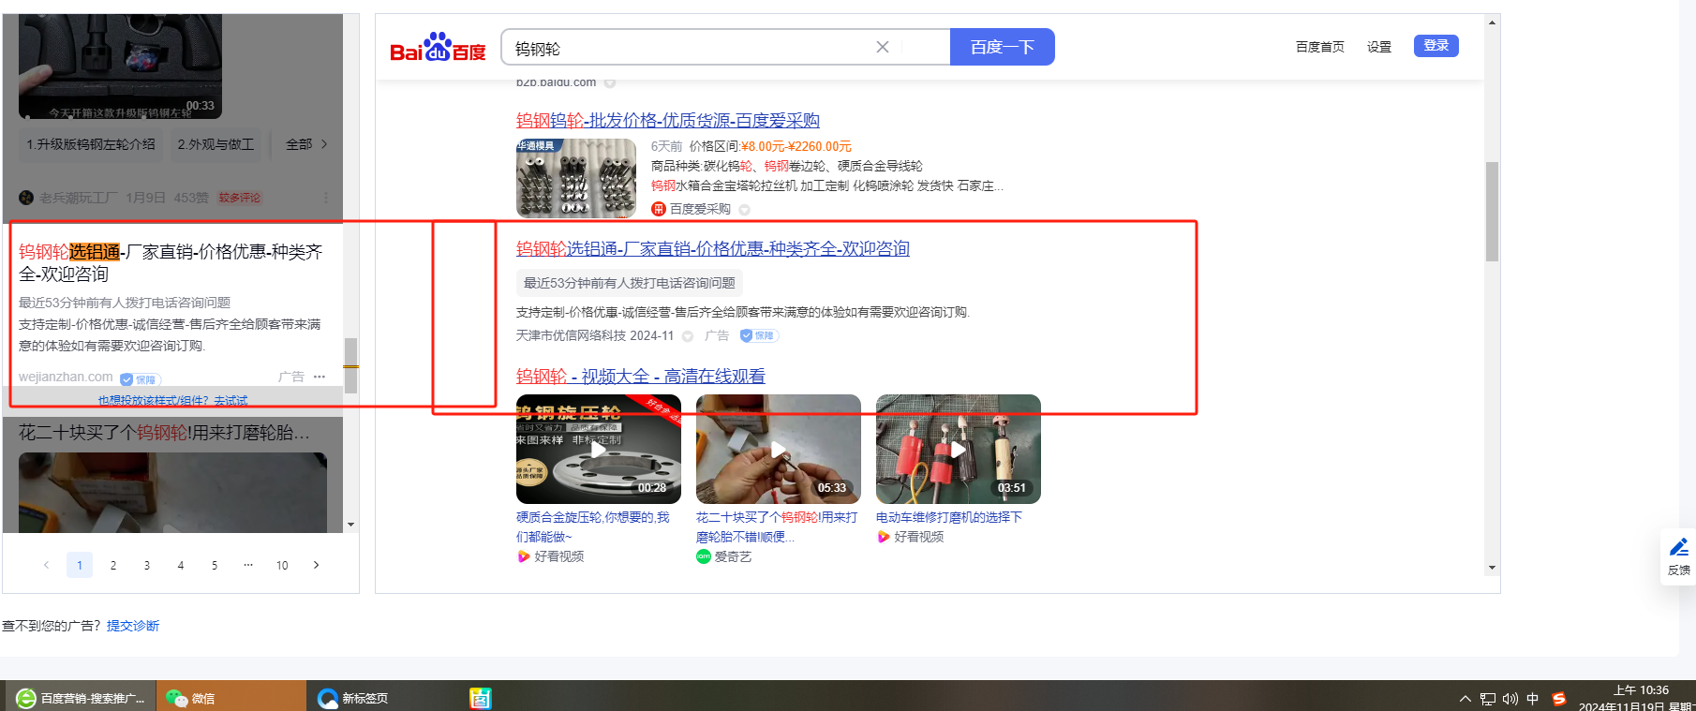Click the Sogou input method tray icon
Viewport: 1696px width, 711px height.
(1559, 699)
